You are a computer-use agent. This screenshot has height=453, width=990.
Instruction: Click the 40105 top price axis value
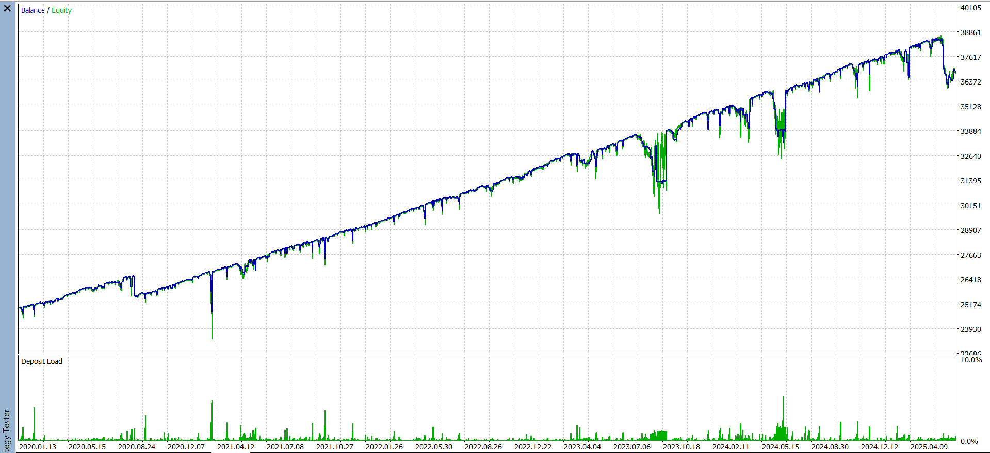[x=970, y=8]
